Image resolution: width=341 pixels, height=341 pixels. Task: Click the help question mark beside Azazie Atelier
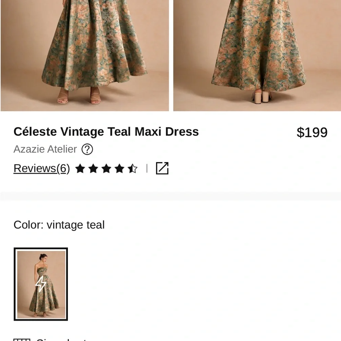coord(87,150)
